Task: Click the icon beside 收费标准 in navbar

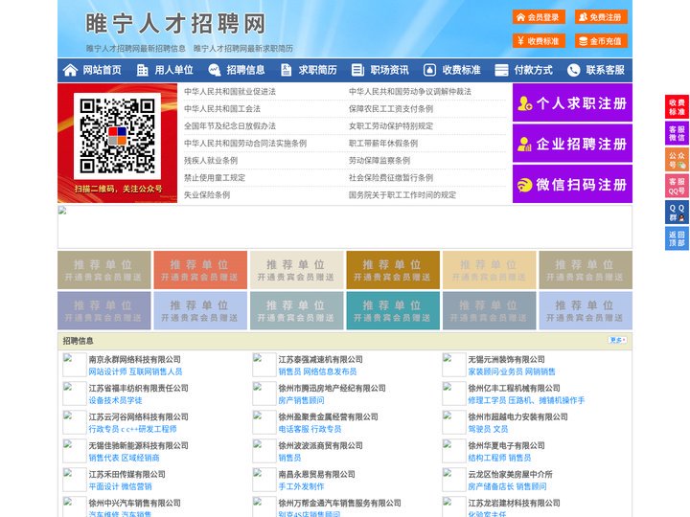Action: pyautogui.click(x=429, y=70)
